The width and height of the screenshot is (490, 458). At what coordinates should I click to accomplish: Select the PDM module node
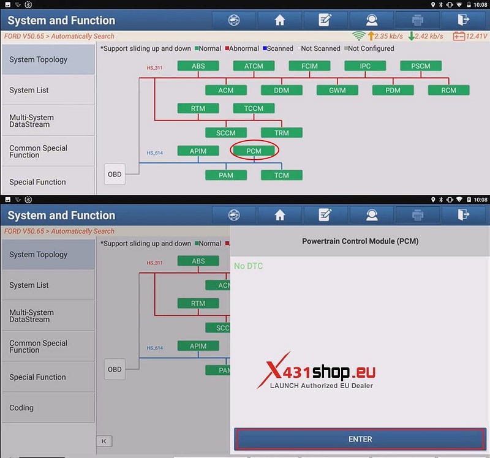tap(393, 90)
